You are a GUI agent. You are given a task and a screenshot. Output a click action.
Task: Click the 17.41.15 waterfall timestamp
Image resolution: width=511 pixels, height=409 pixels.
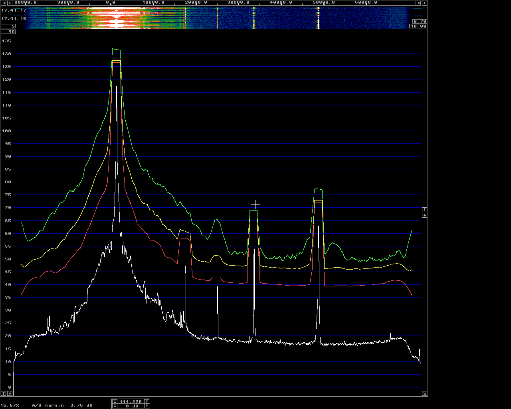pos(14,19)
